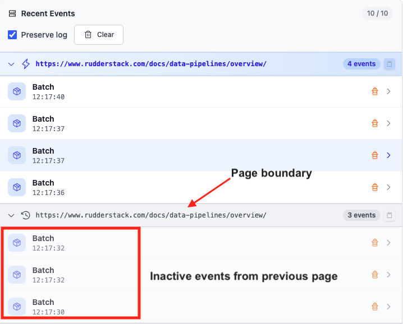Image resolution: width=403 pixels, height=324 pixels.
Task: Click the Clear button with trash icon
Action: 99,35
